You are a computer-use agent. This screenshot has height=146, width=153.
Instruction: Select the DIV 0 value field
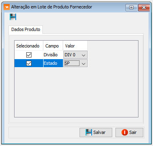pos(75,55)
